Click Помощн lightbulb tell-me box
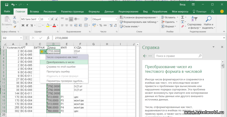227x117 pixels. coord(200,12)
